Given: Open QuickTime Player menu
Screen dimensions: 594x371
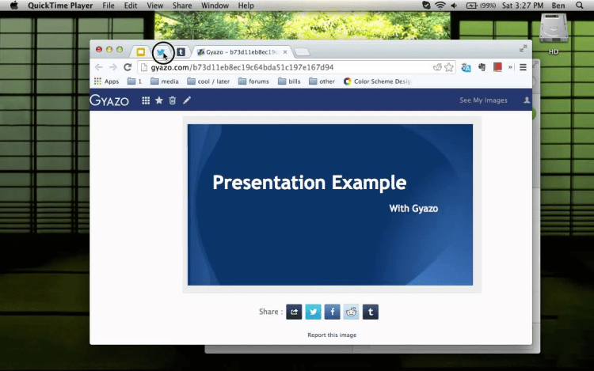Looking at the screenshot, I should (60, 6).
